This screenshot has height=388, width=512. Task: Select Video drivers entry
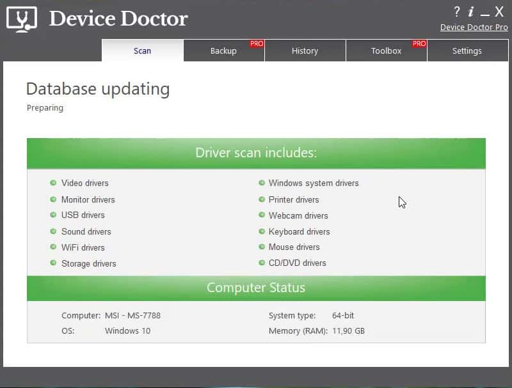coord(85,183)
